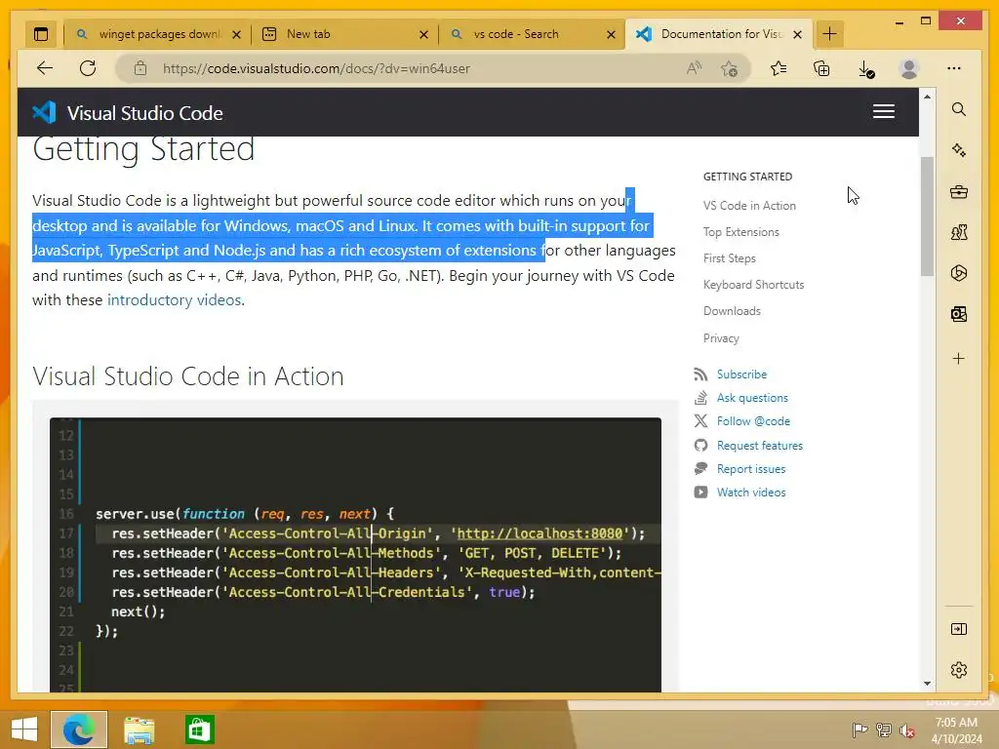Open the taskbar clock 7:05 AM
The image size is (999, 749).
tap(956, 730)
